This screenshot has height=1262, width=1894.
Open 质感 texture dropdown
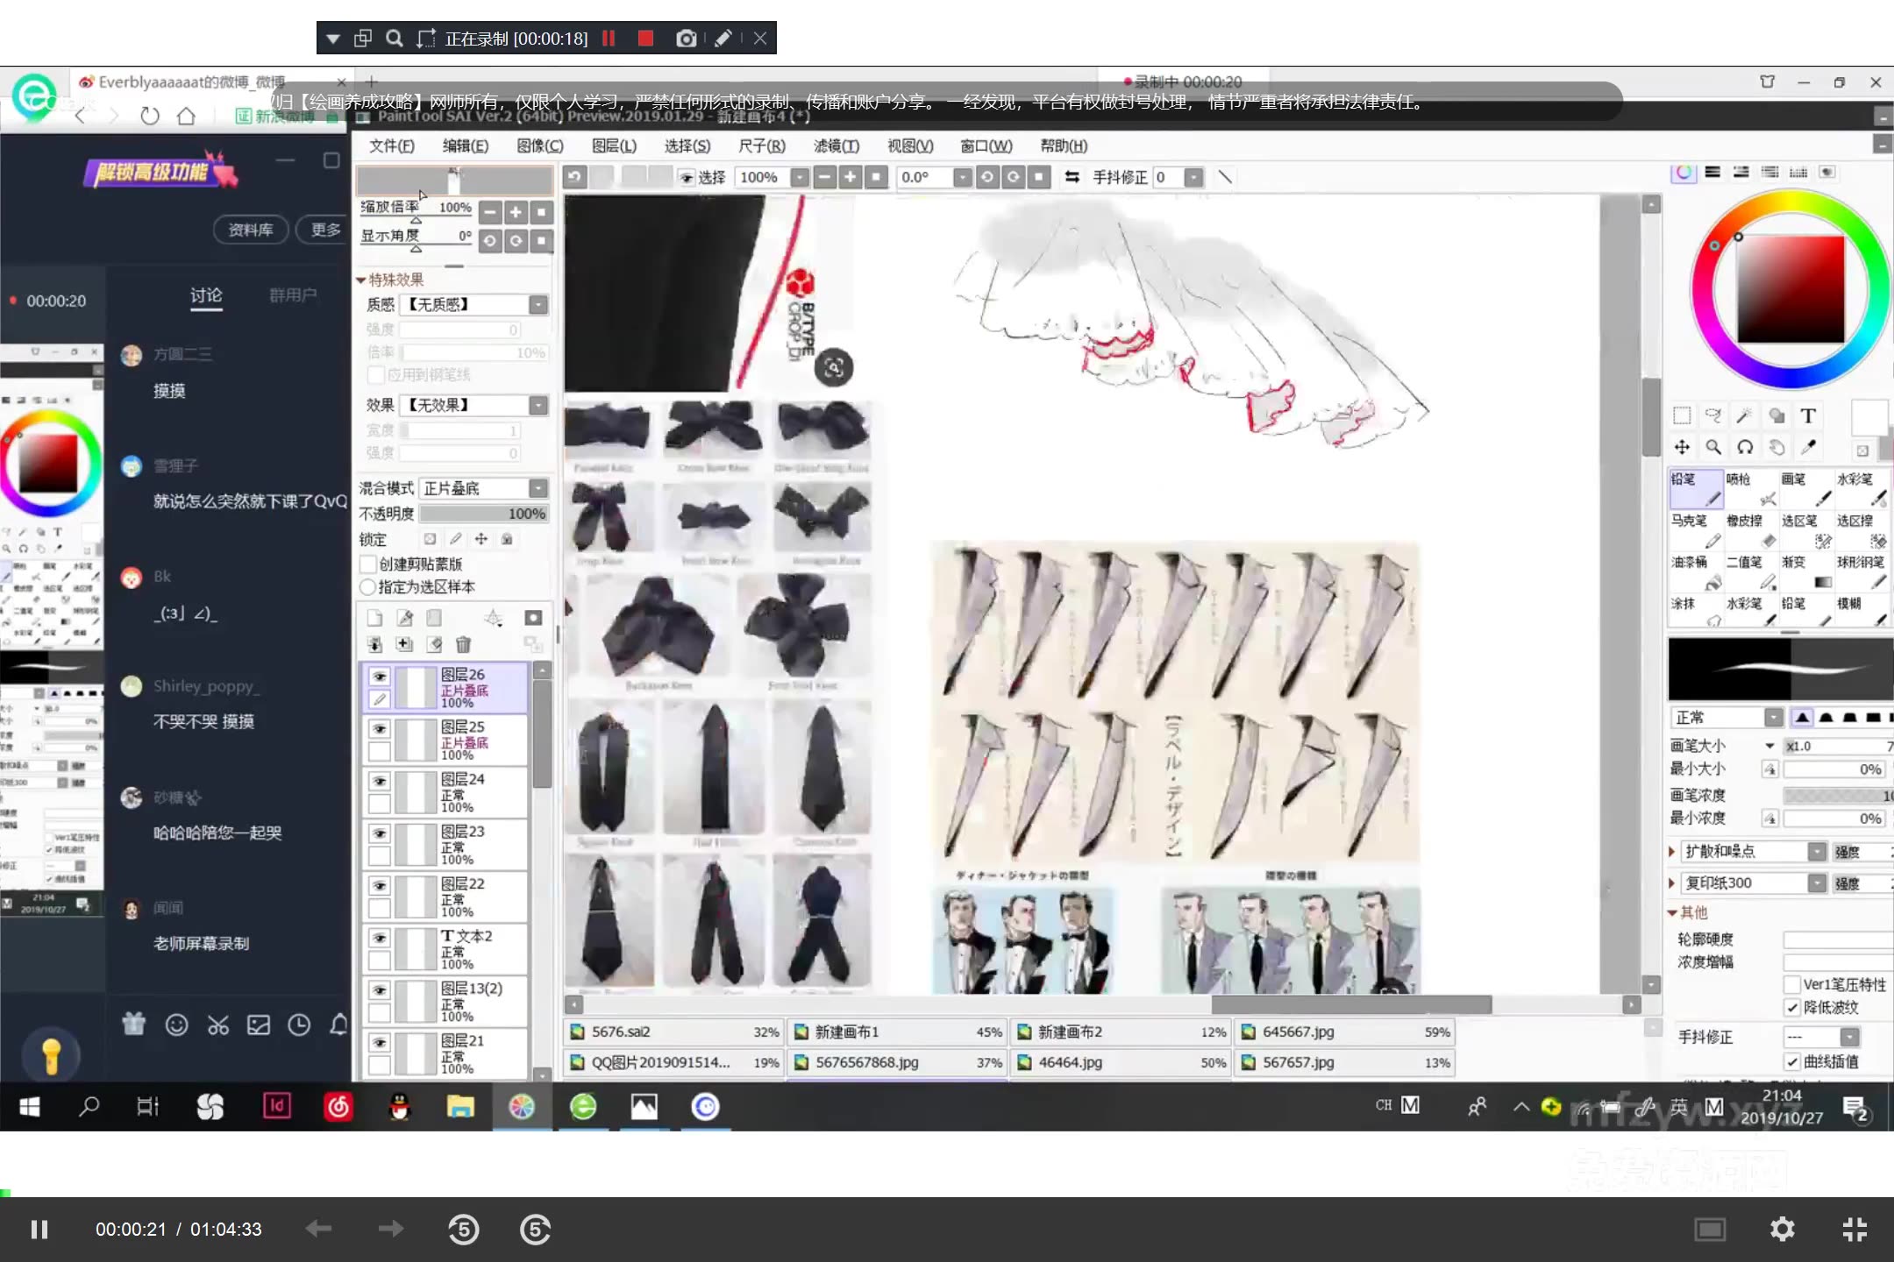(x=538, y=304)
